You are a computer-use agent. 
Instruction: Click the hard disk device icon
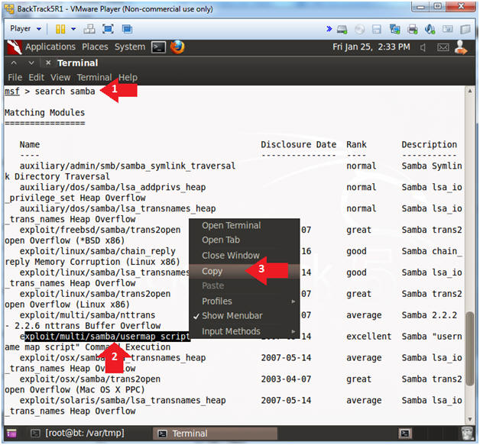pos(342,29)
